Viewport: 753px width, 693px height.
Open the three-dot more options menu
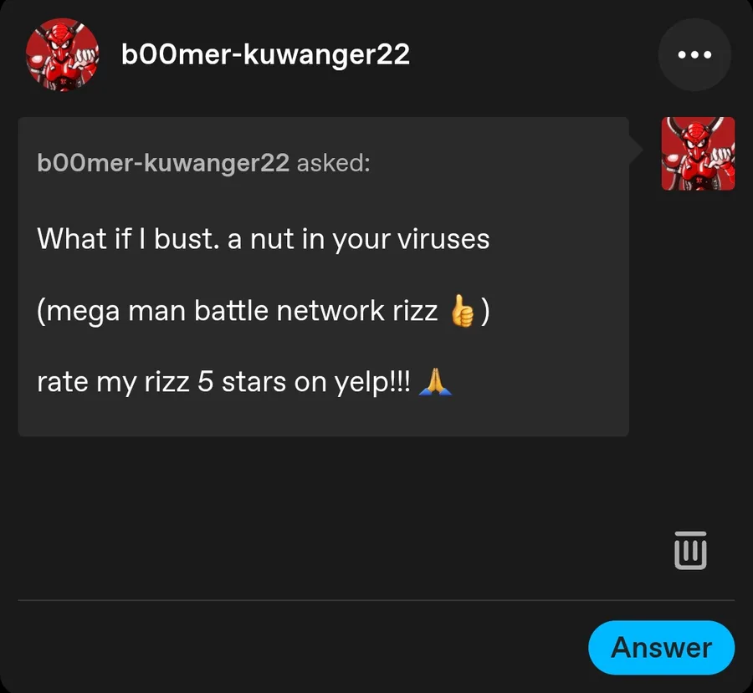(694, 55)
